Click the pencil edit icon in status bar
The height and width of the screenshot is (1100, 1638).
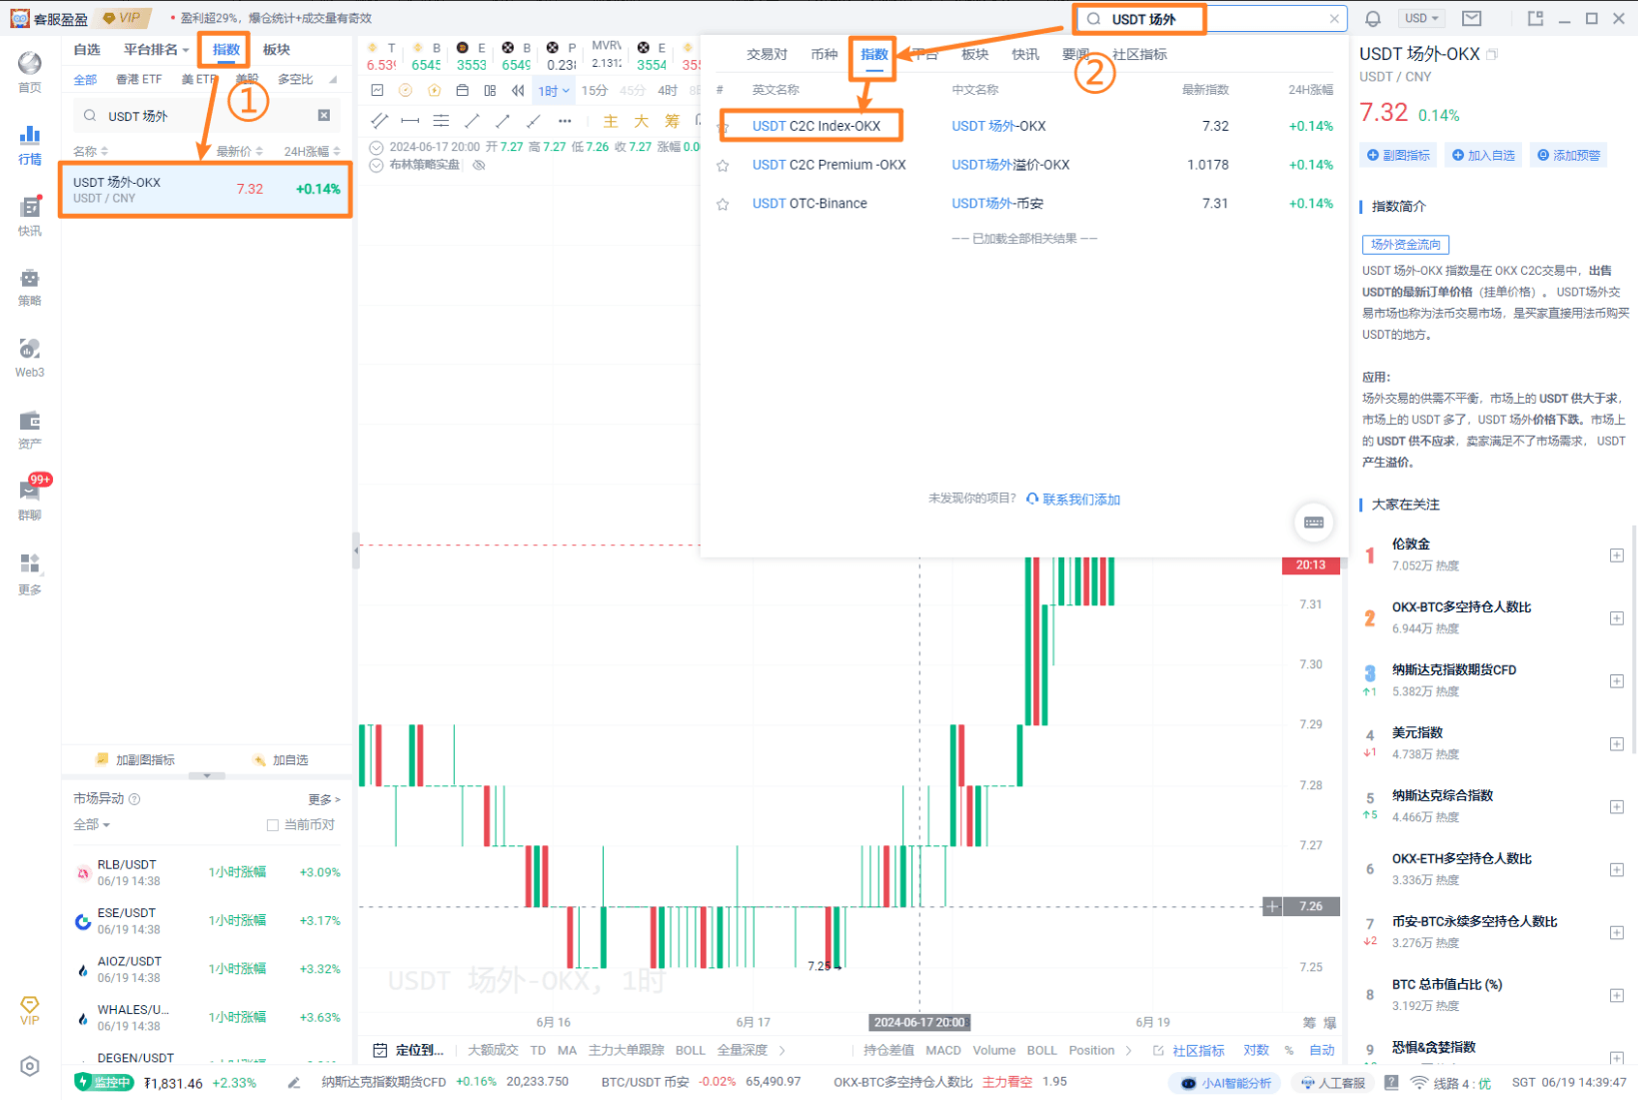pos(294,1083)
